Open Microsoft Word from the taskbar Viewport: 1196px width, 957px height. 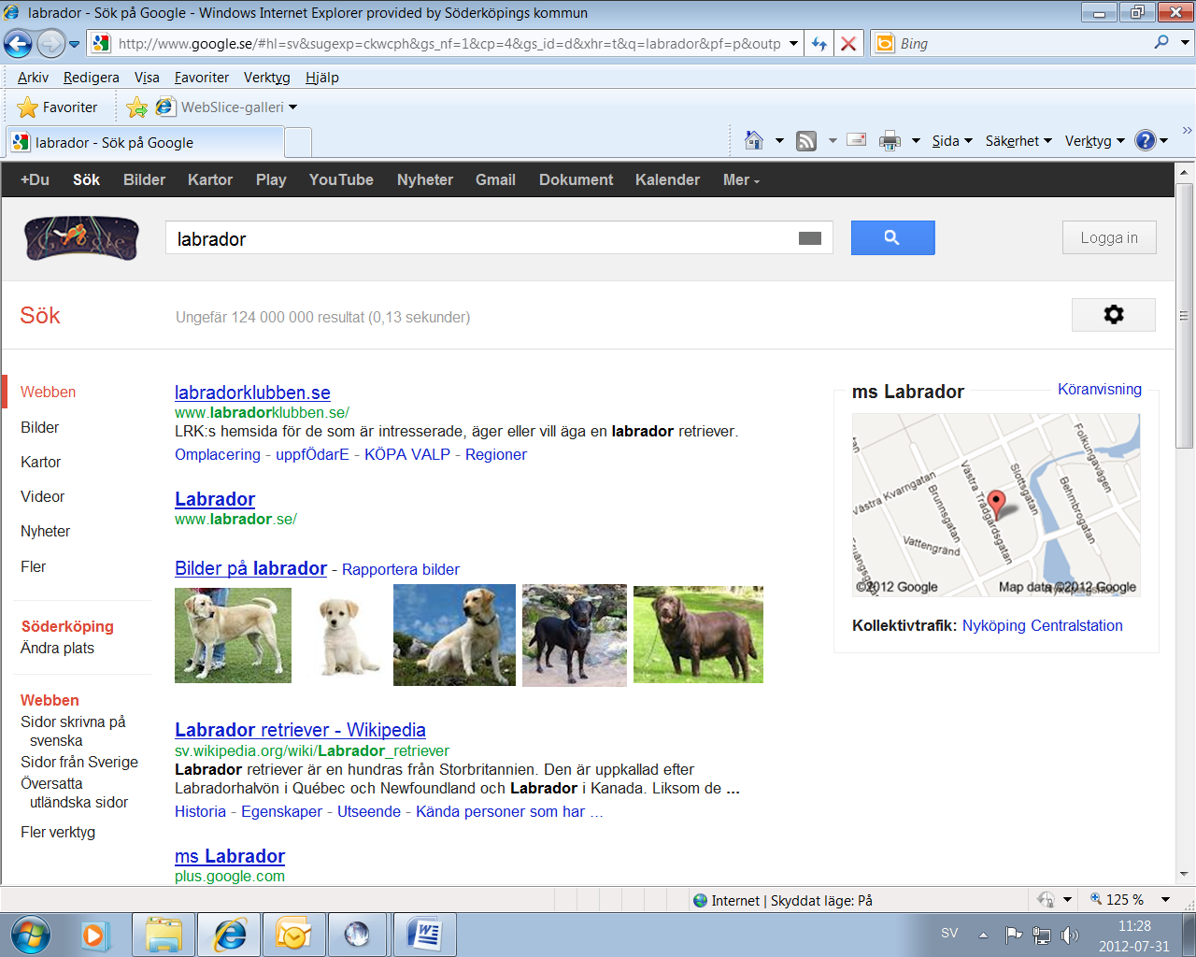425,935
